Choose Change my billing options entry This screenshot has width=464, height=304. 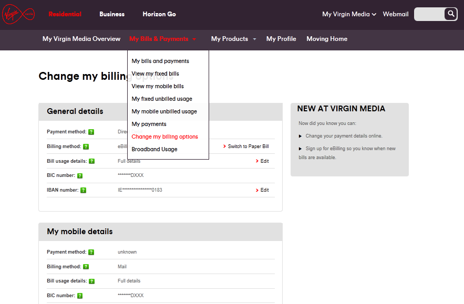tap(165, 137)
